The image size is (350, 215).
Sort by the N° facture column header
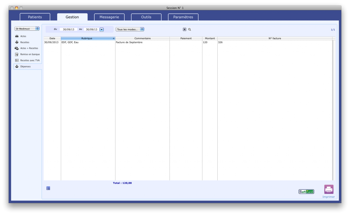click(275, 38)
